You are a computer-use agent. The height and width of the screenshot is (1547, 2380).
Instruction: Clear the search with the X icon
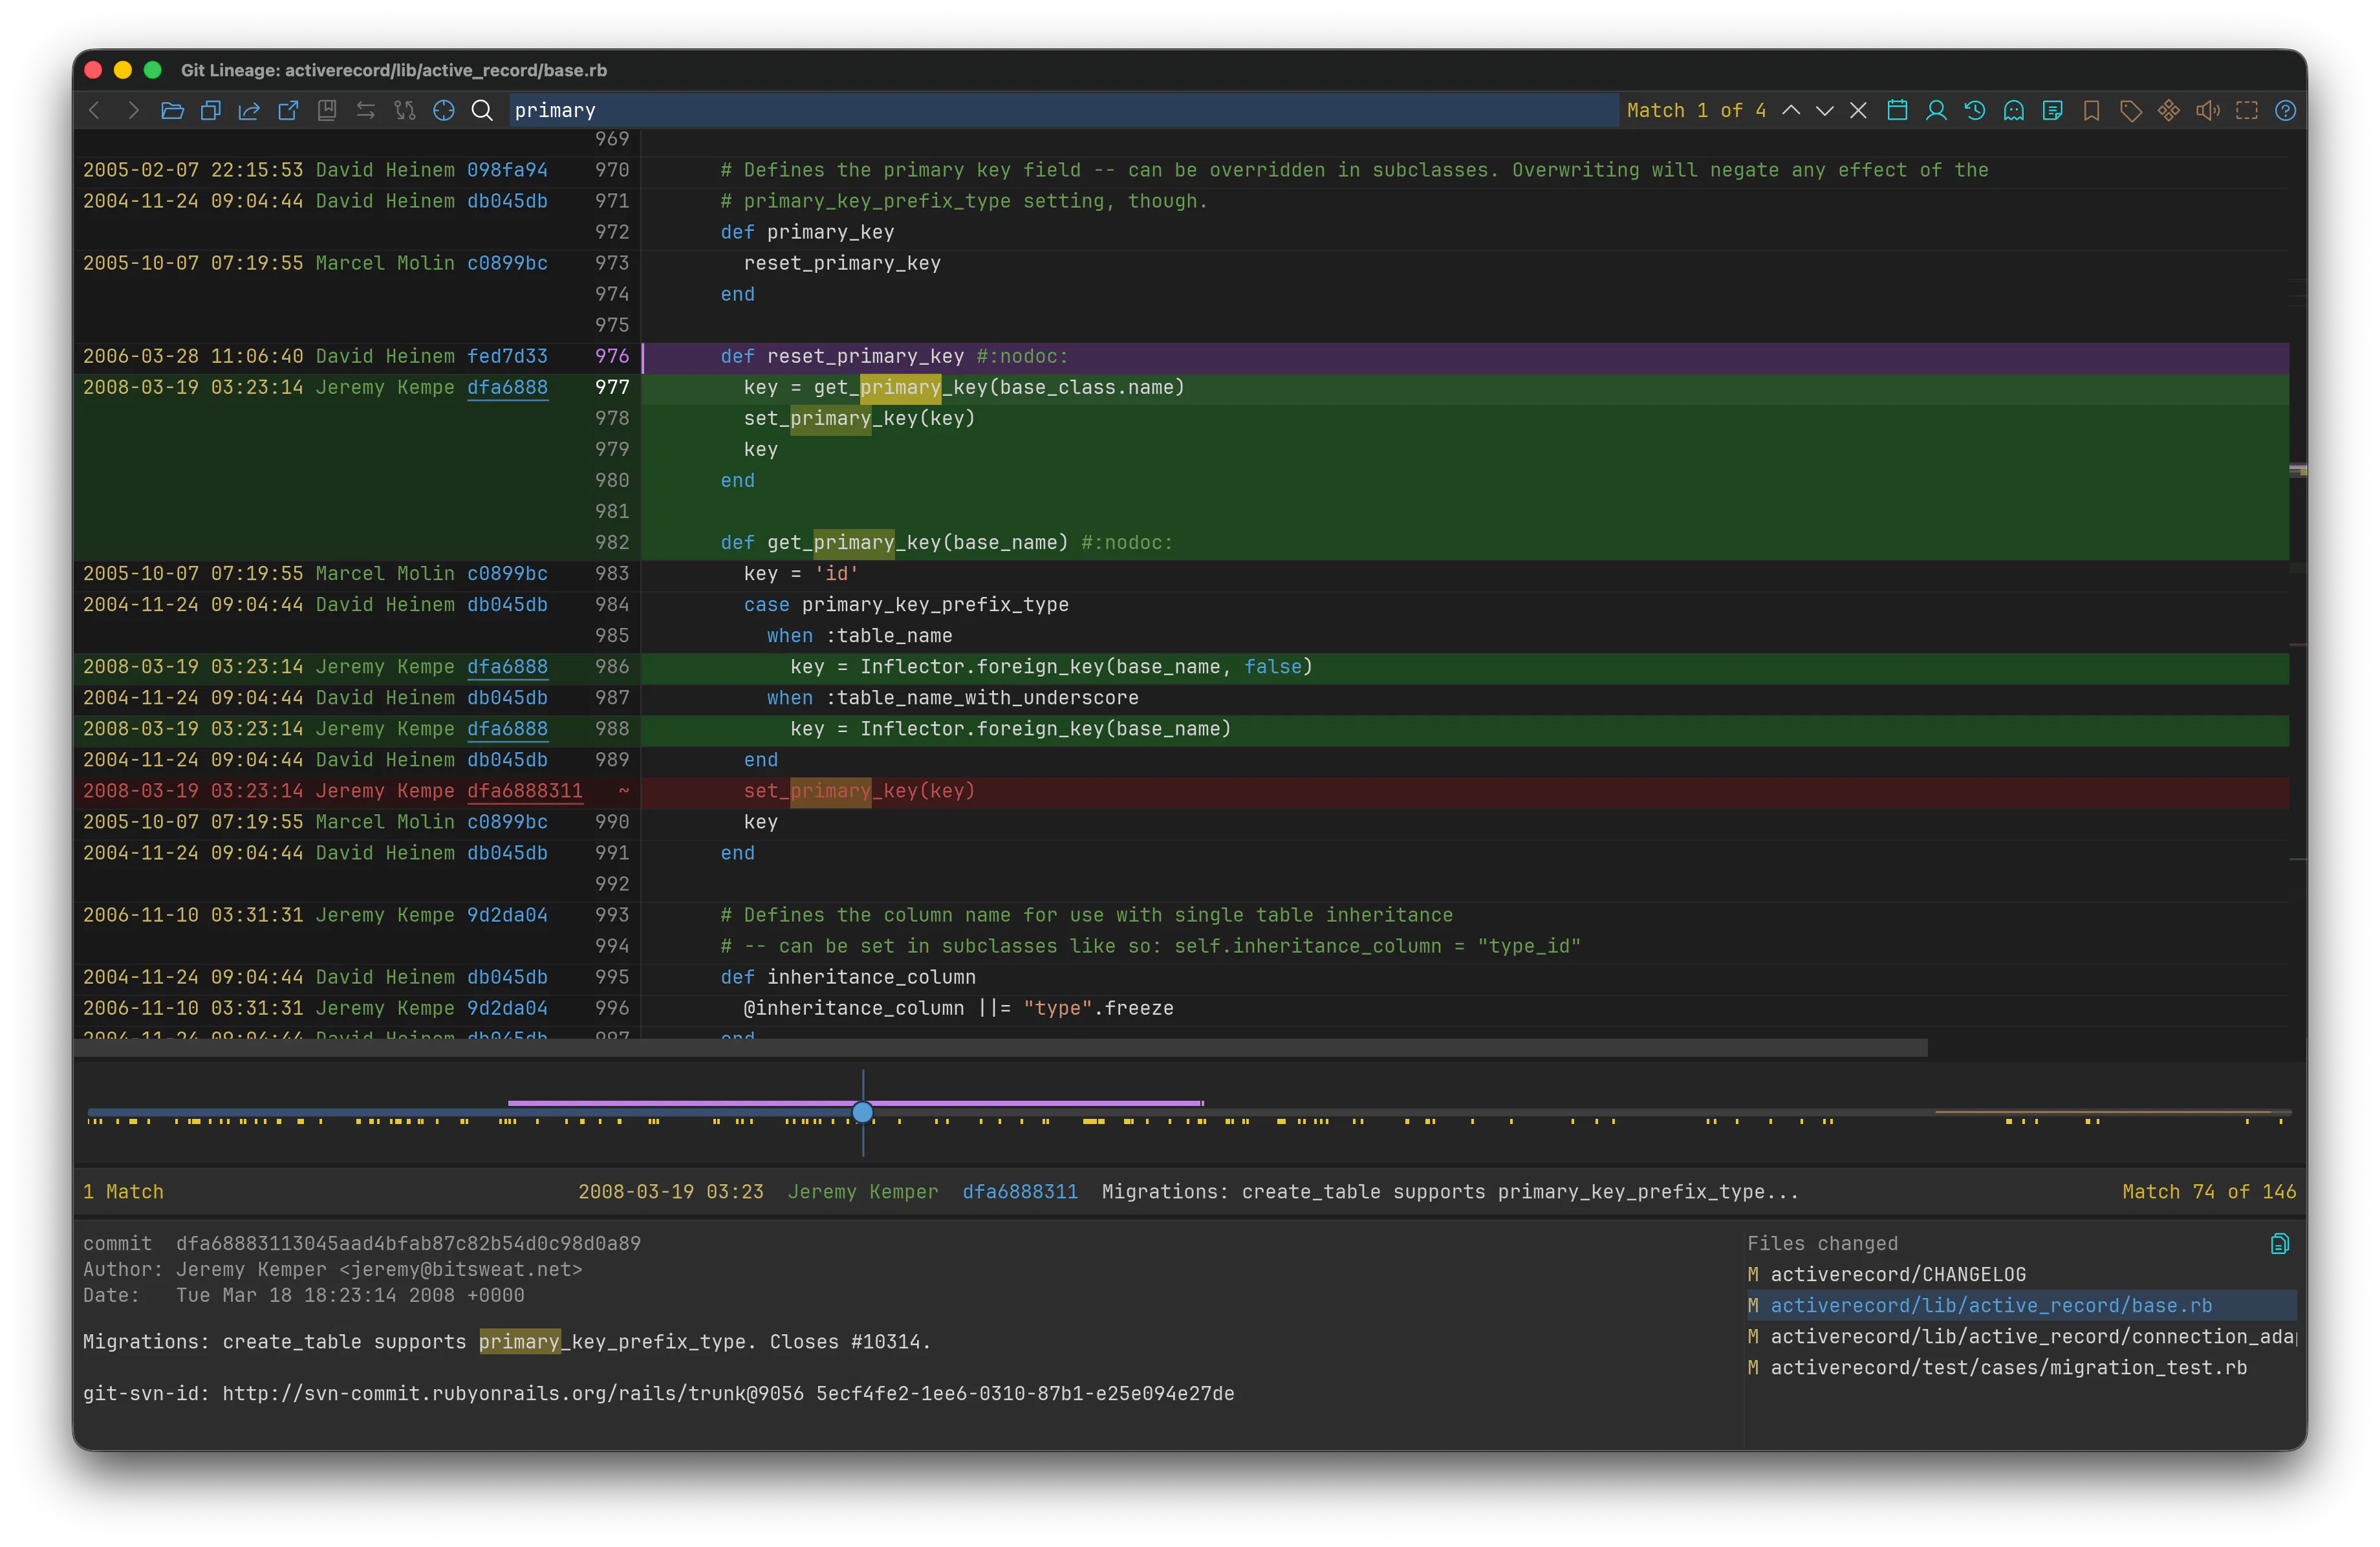click(x=1858, y=110)
